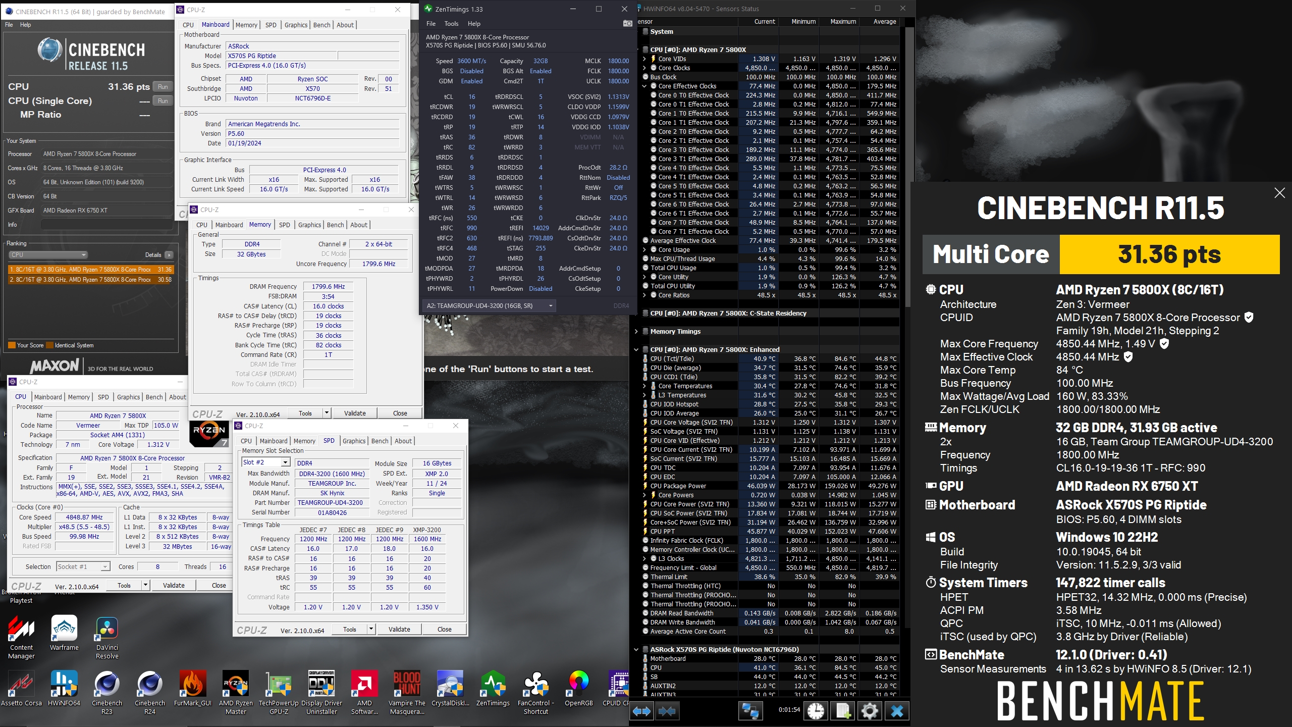Click HWiNFO expand-columns double-arrow icon
The height and width of the screenshot is (727, 1292).
642,711
